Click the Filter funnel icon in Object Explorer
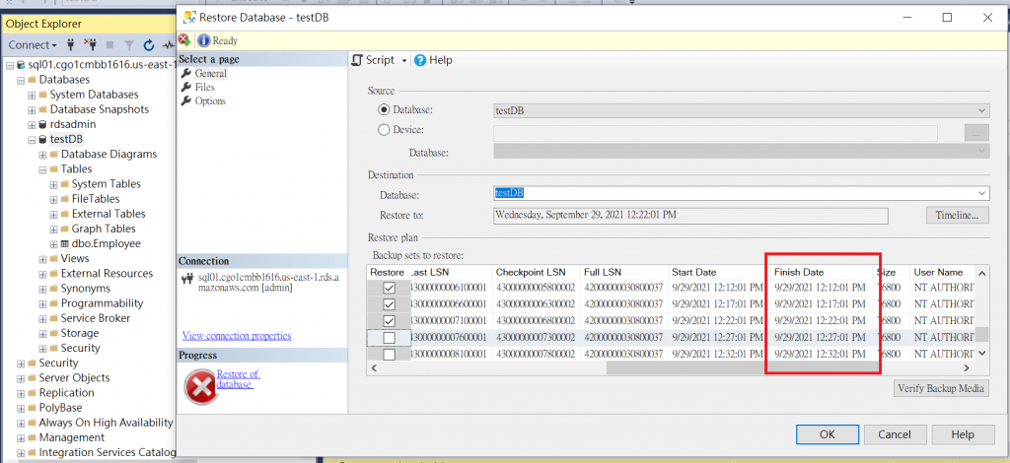This screenshot has height=463, width=1010. click(129, 45)
